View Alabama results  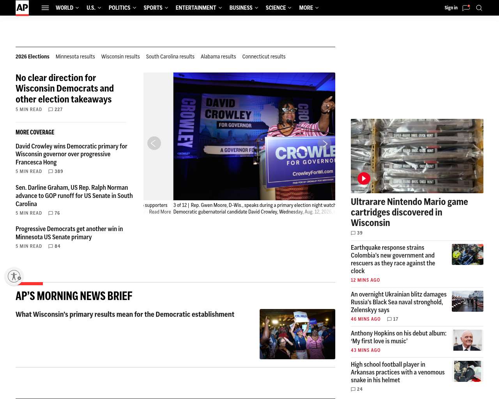(x=218, y=56)
